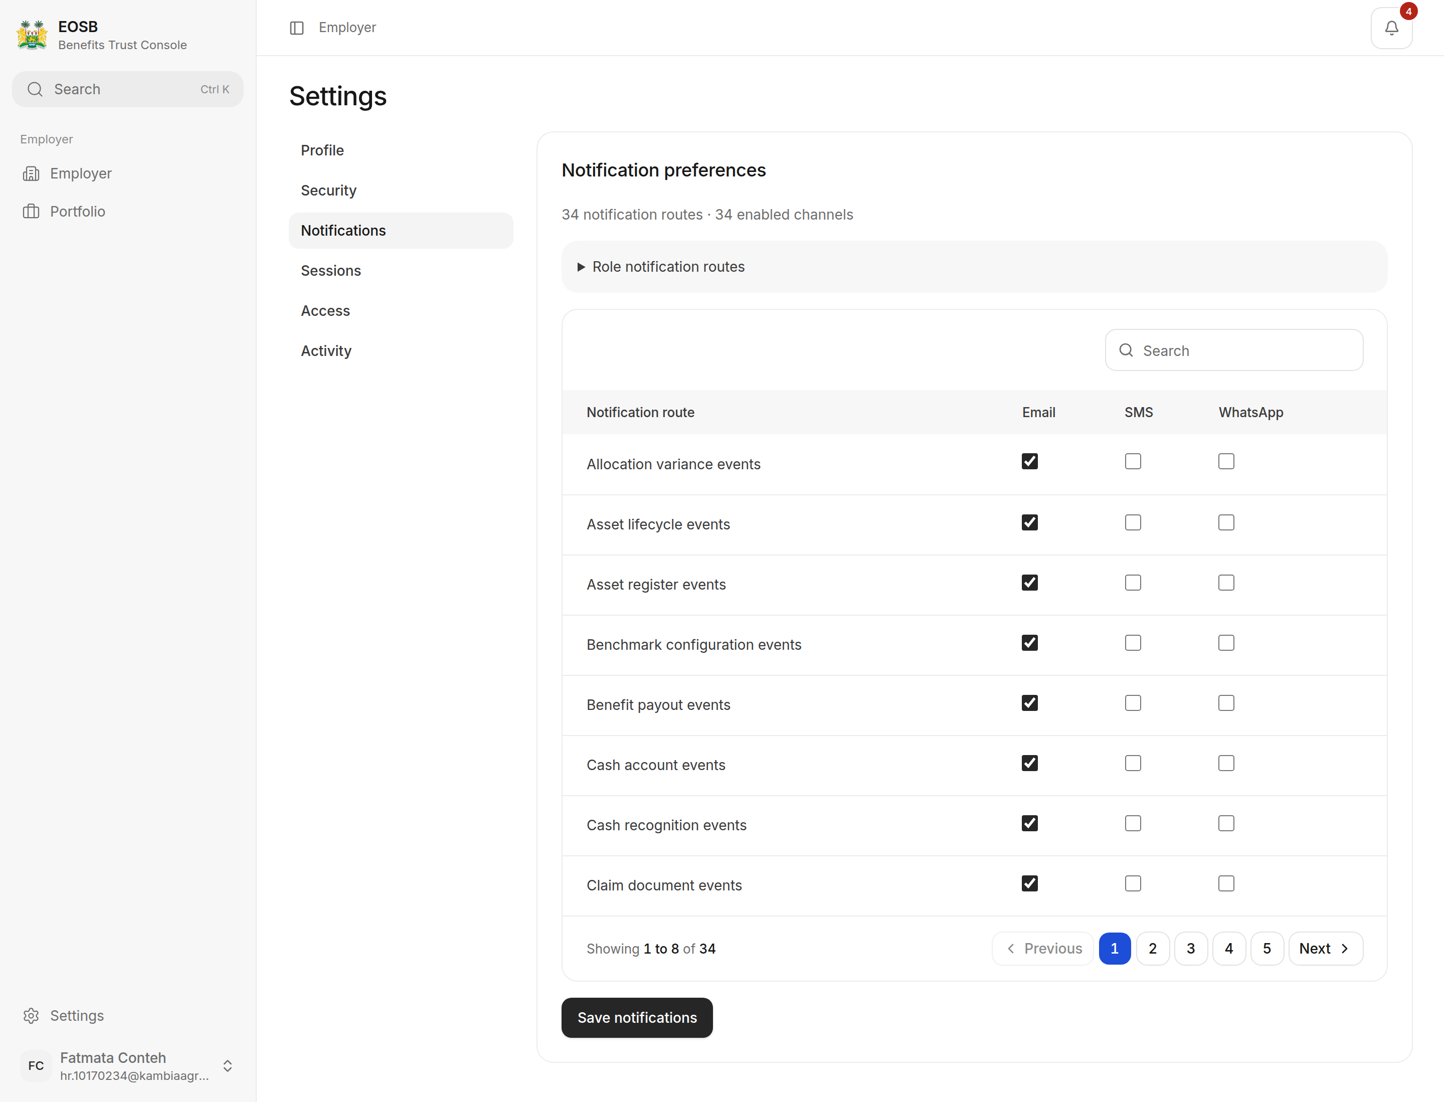Click the magnifier icon in table search

click(1126, 350)
